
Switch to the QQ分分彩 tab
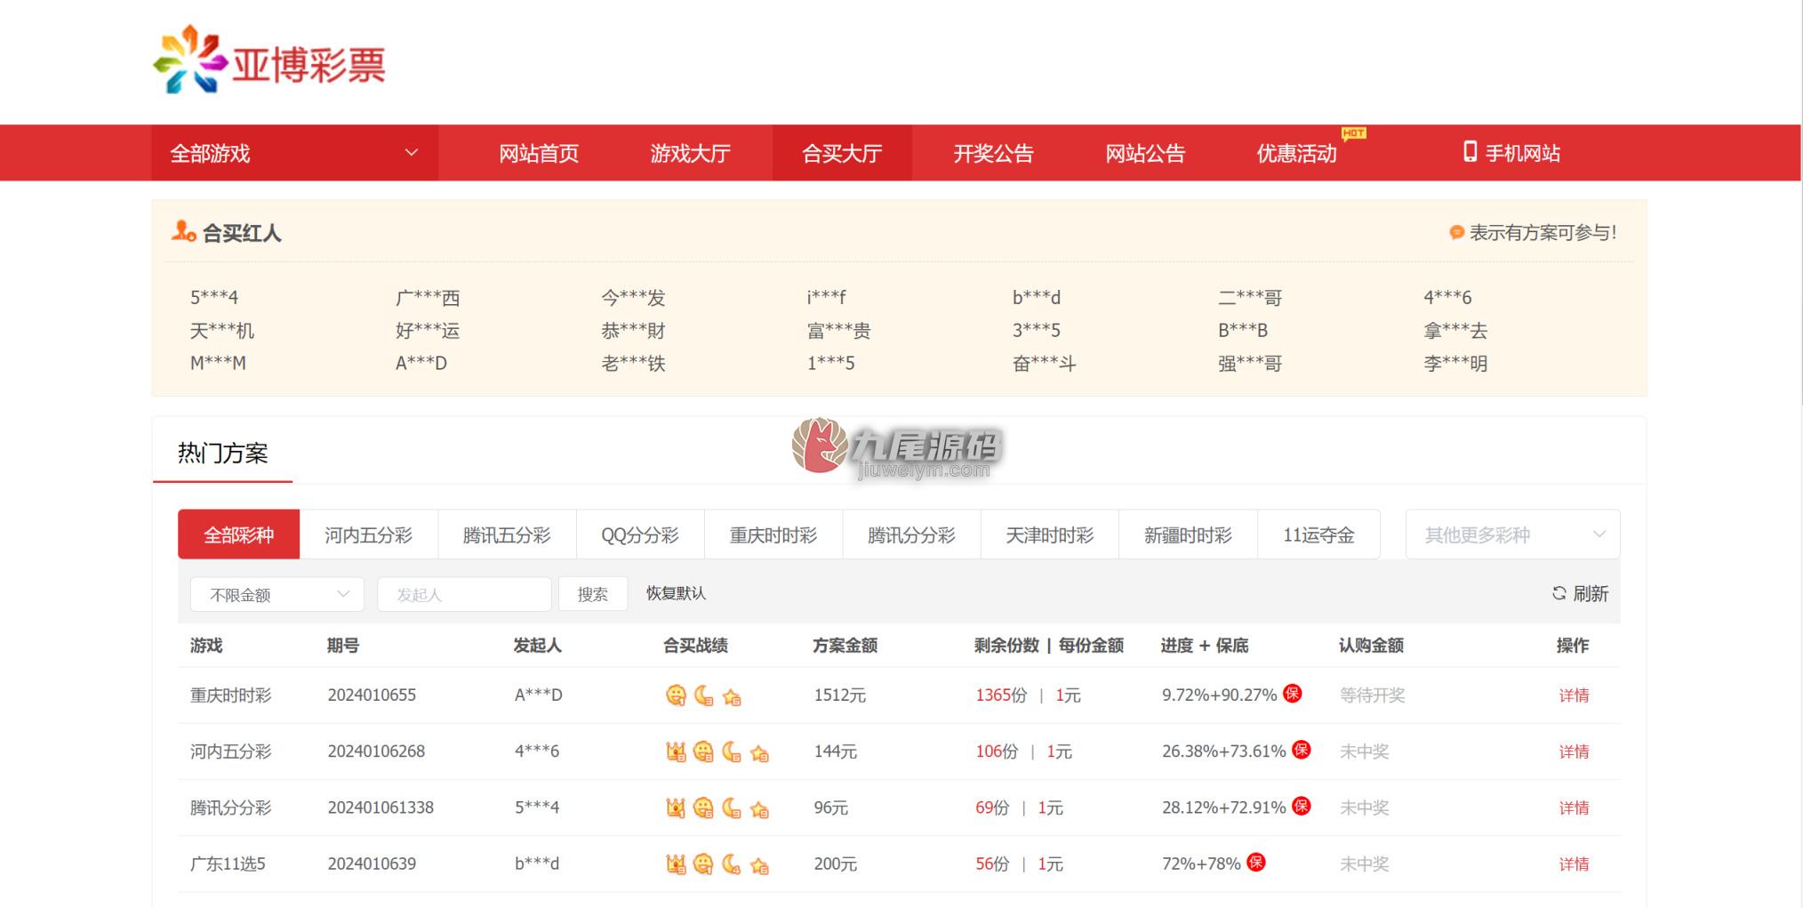click(640, 534)
